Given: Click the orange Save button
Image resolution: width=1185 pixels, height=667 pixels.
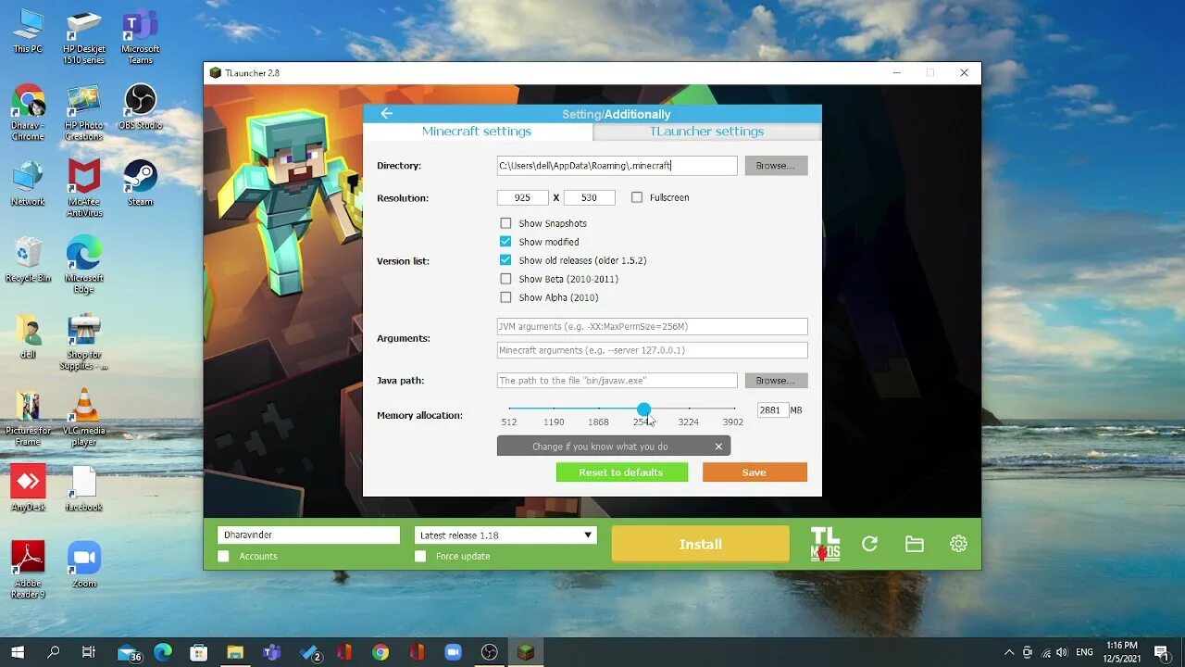Looking at the screenshot, I should pyautogui.click(x=755, y=472).
